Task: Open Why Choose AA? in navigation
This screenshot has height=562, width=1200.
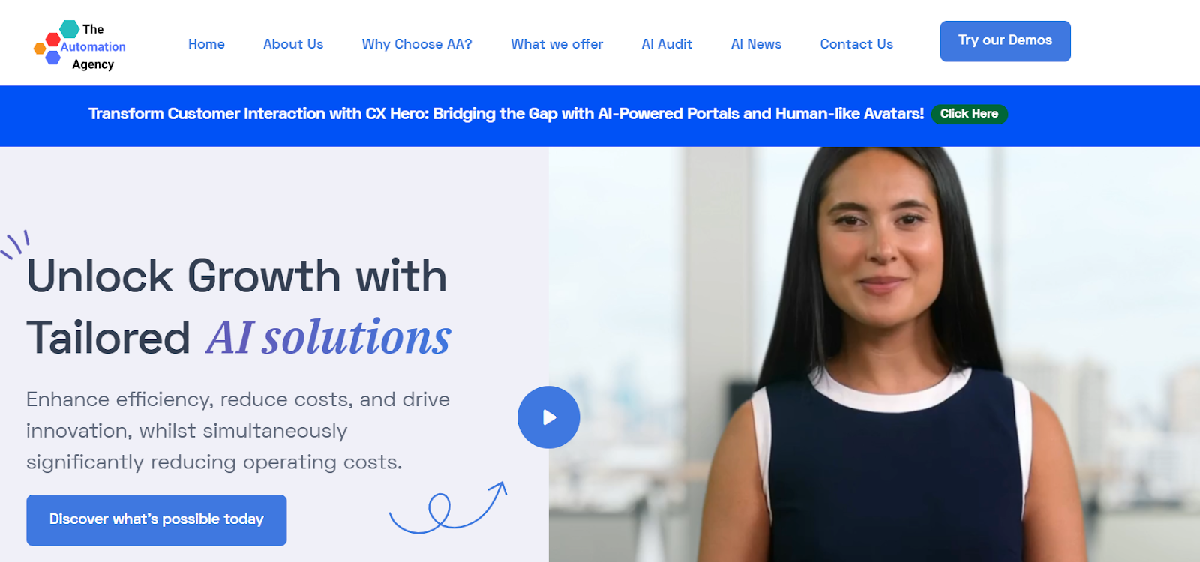Action: [417, 44]
